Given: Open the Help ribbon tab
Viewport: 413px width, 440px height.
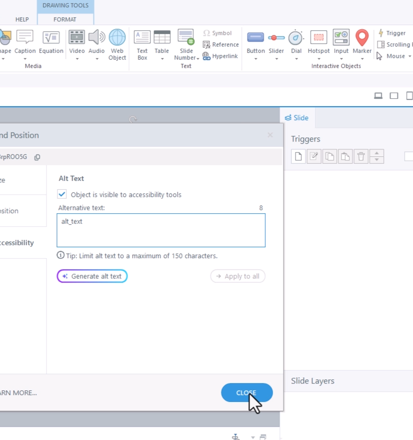Looking at the screenshot, I should [x=22, y=19].
